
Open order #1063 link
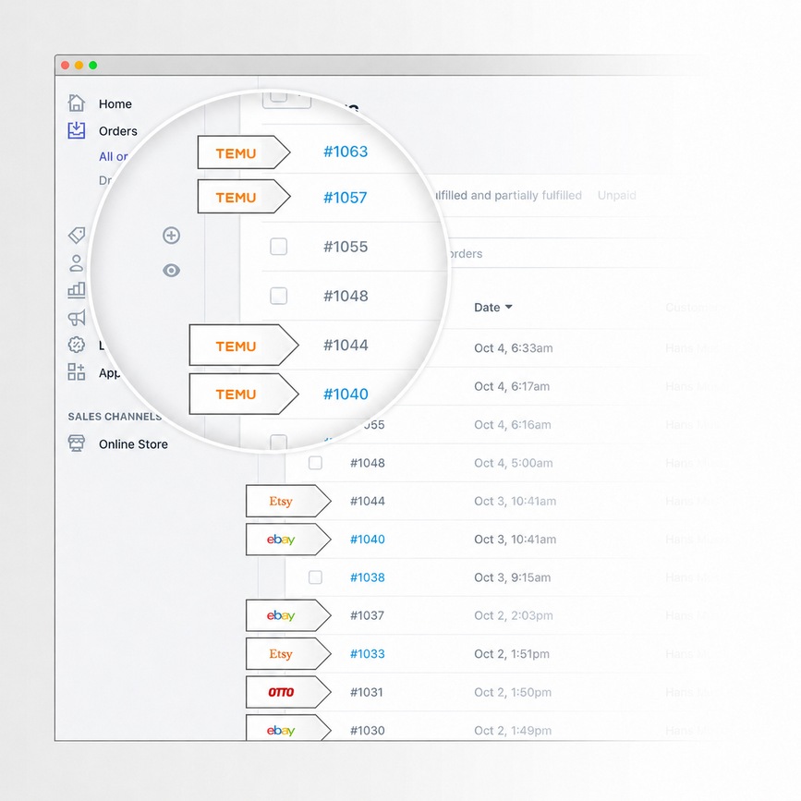point(346,152)
